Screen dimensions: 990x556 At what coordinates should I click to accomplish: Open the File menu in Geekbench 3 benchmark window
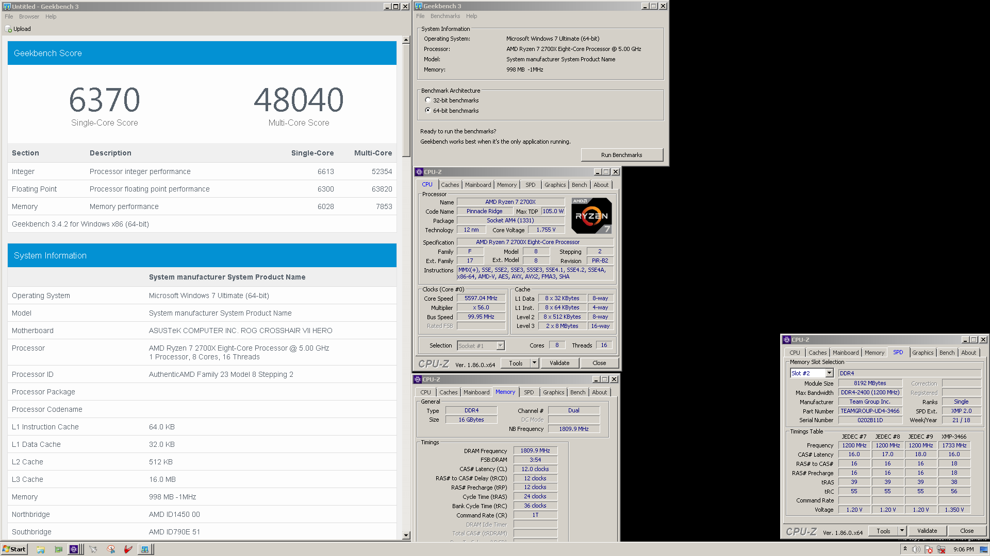(x=420, y=16)
